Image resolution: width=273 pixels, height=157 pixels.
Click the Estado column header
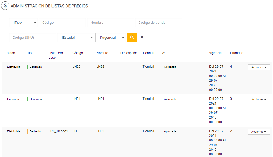(x=10, y=53)
